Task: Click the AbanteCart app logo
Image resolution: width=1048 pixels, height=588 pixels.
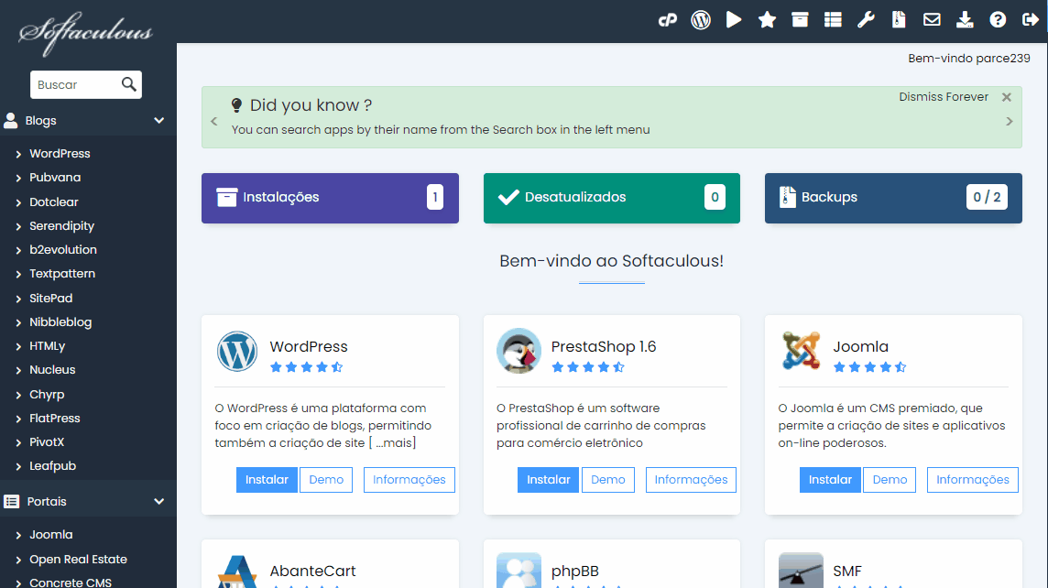Action: [x=237, y=572]
